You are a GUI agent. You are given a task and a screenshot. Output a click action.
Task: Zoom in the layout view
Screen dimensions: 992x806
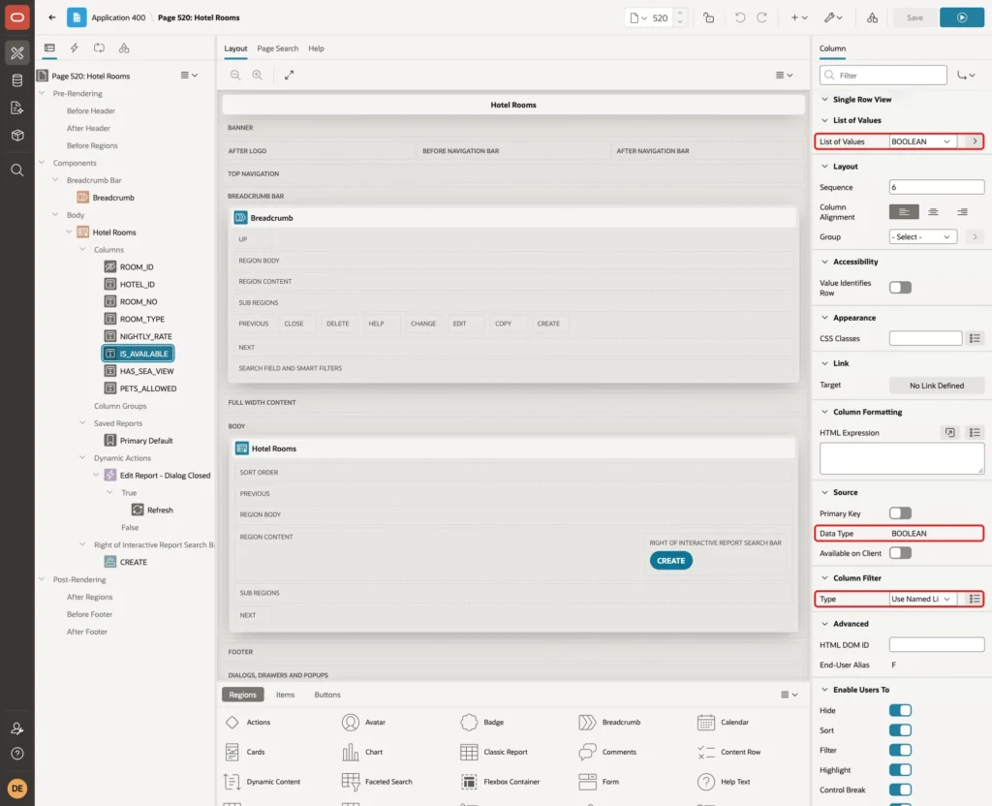tap(258, 75)
